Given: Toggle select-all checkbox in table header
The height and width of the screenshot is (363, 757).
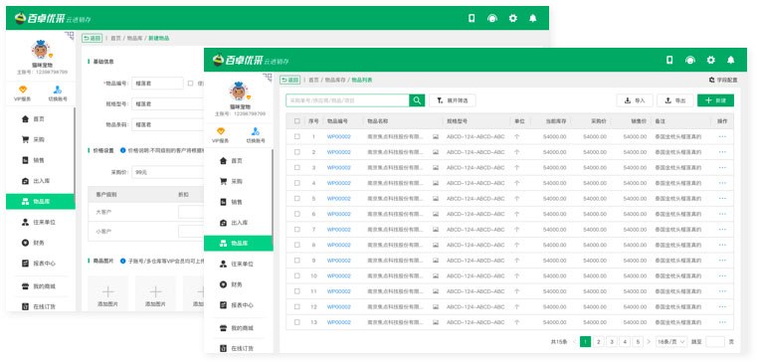Looking at the screenshot, I should [x=296, y=121].
